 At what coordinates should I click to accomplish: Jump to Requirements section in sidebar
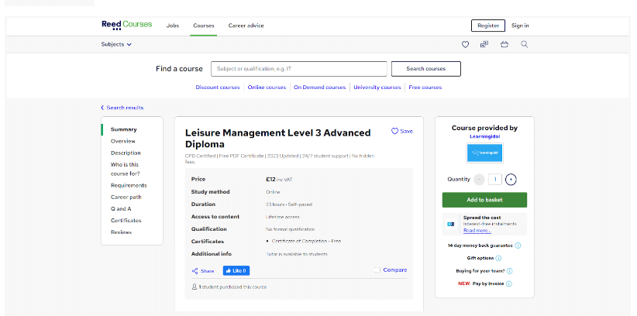(128, 186)
